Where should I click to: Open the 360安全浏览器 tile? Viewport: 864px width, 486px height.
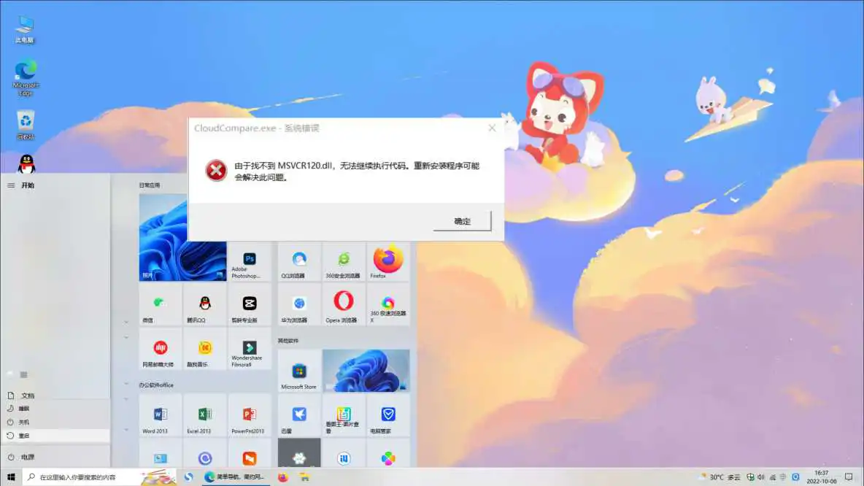[343, 261]
